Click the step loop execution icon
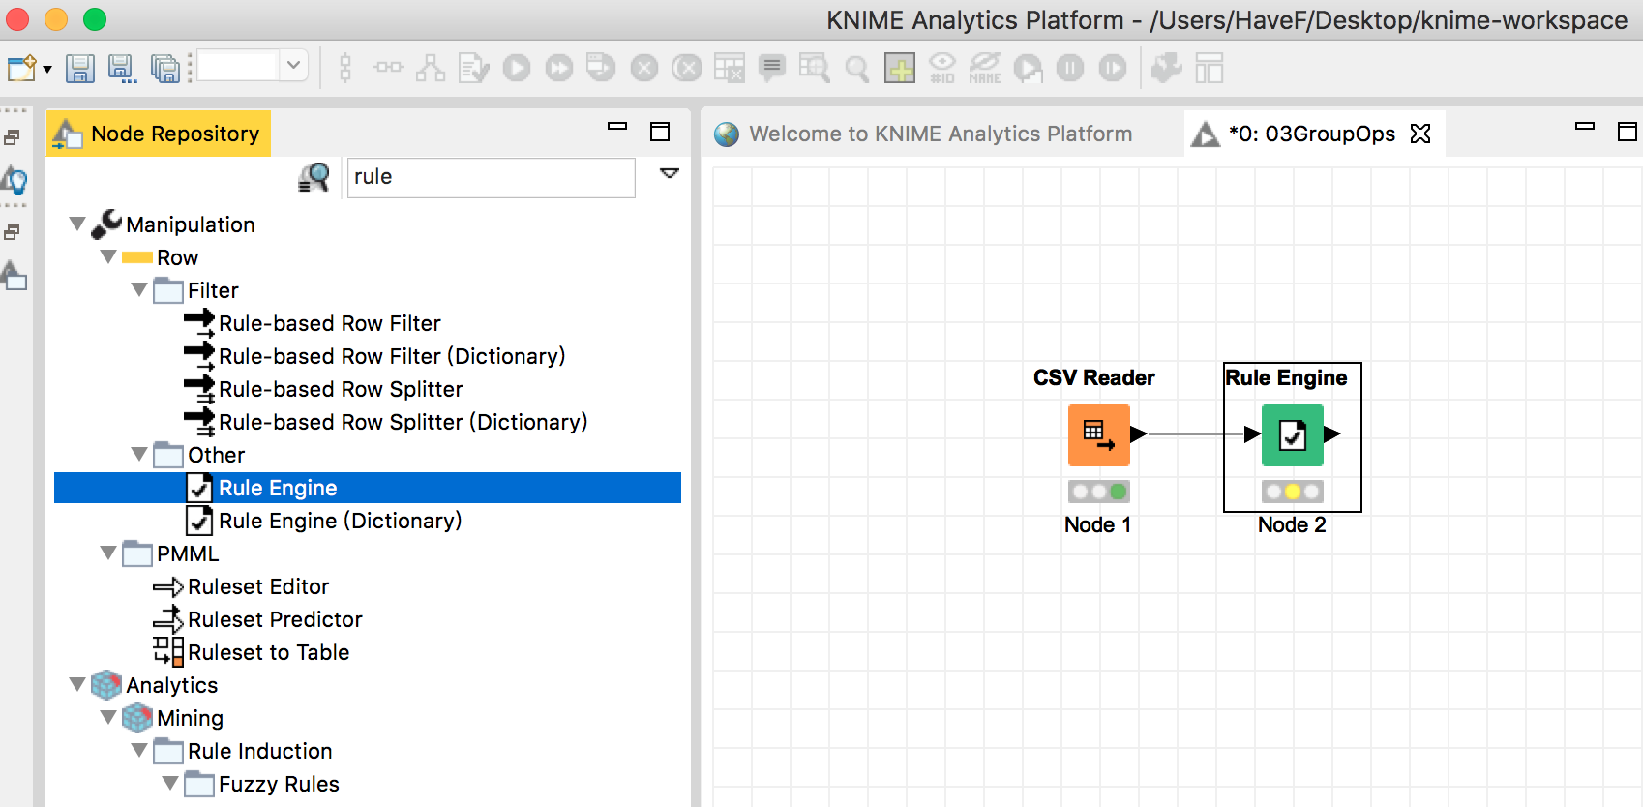The width and height of the screenshot is (1643, 807). point(1028,68)
